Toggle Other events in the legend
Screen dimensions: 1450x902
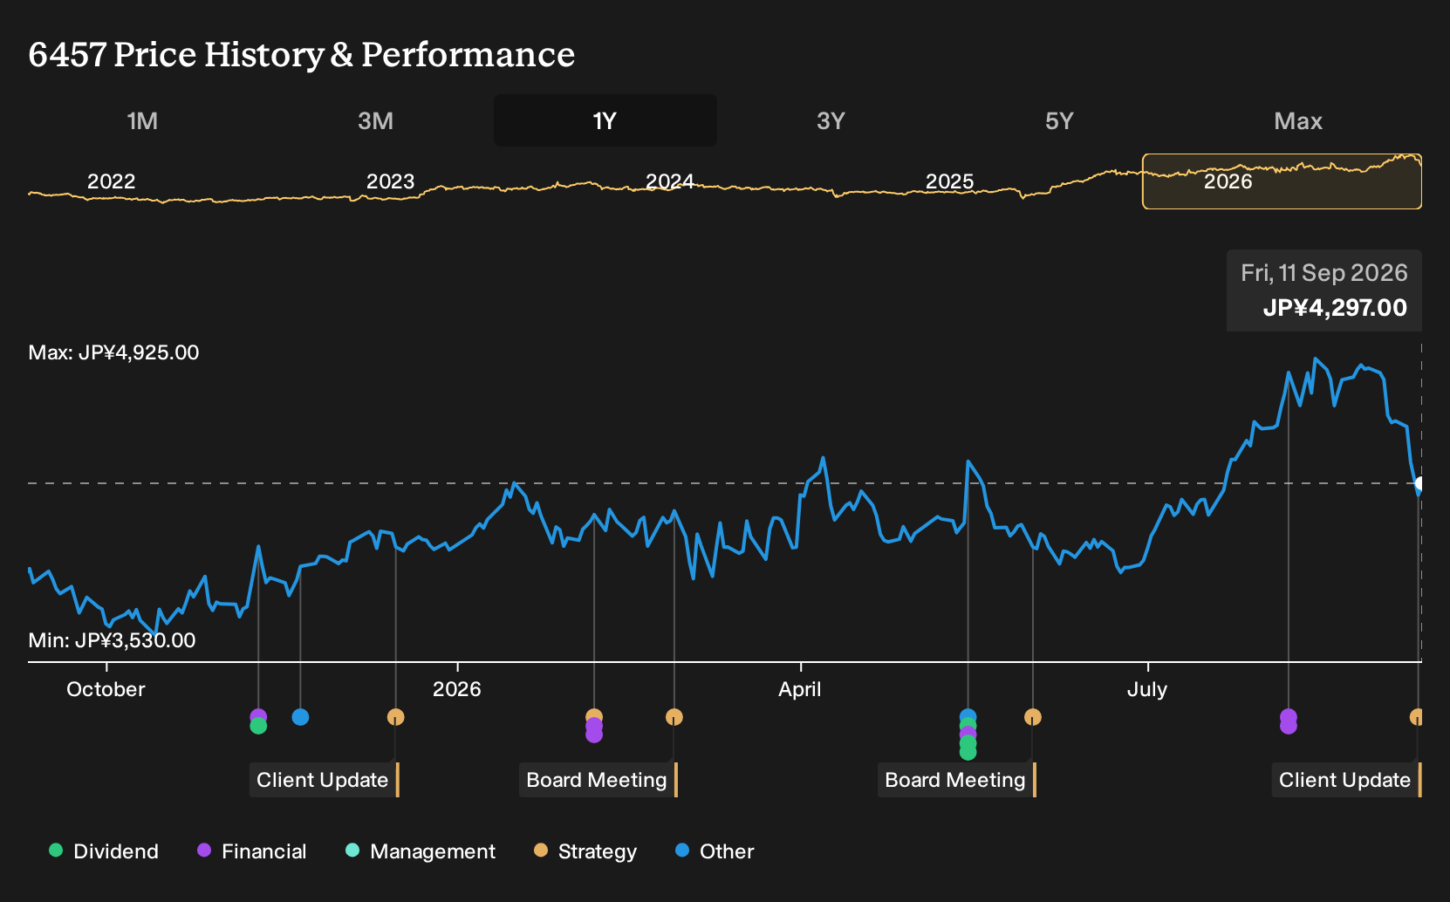[x=715, y=851]
